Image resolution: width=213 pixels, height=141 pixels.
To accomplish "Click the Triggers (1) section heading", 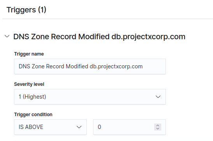I will coord(26,10).
